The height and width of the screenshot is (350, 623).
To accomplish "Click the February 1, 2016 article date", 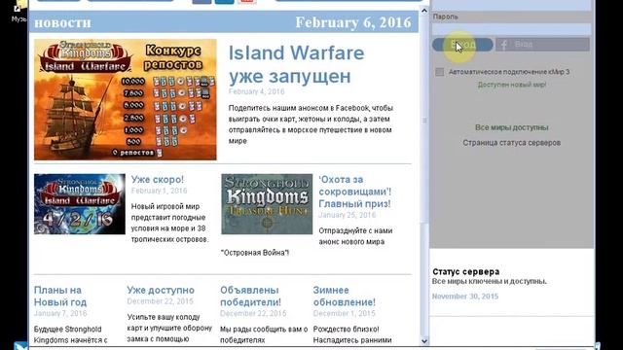I will [159, 191].
